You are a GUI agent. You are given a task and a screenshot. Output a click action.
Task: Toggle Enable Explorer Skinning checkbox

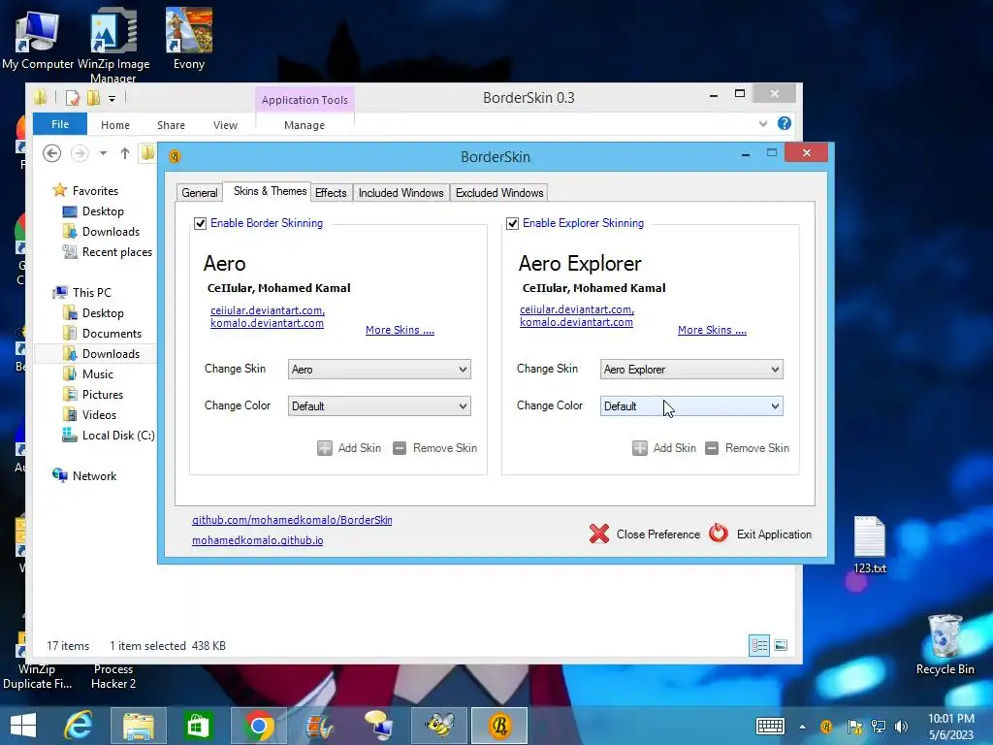[512, 223]
